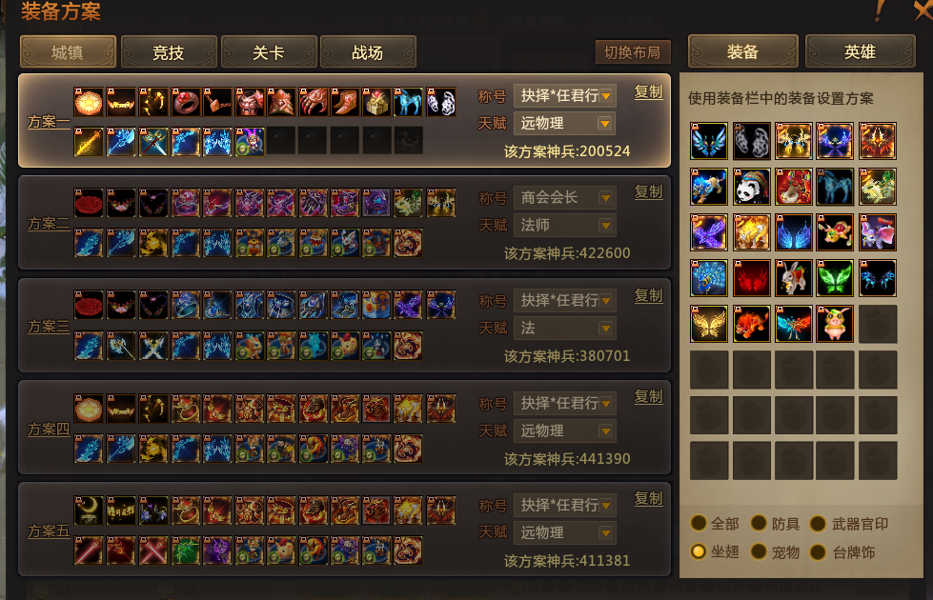Open 称号 dropdown for 方案二 商会会长

tap(564, 198)
